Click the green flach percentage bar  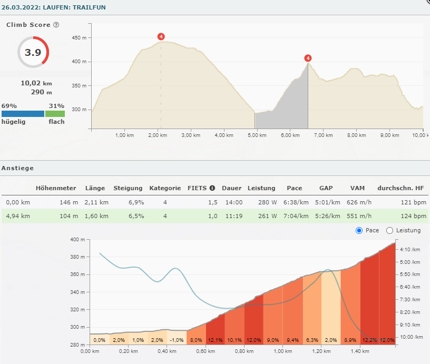click(55, 113)
